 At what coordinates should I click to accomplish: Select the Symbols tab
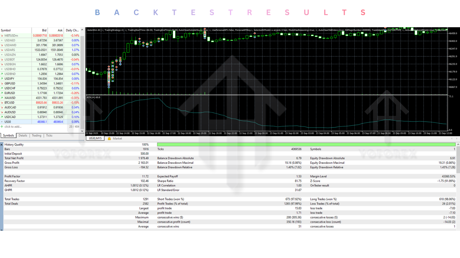coord(8,135)
